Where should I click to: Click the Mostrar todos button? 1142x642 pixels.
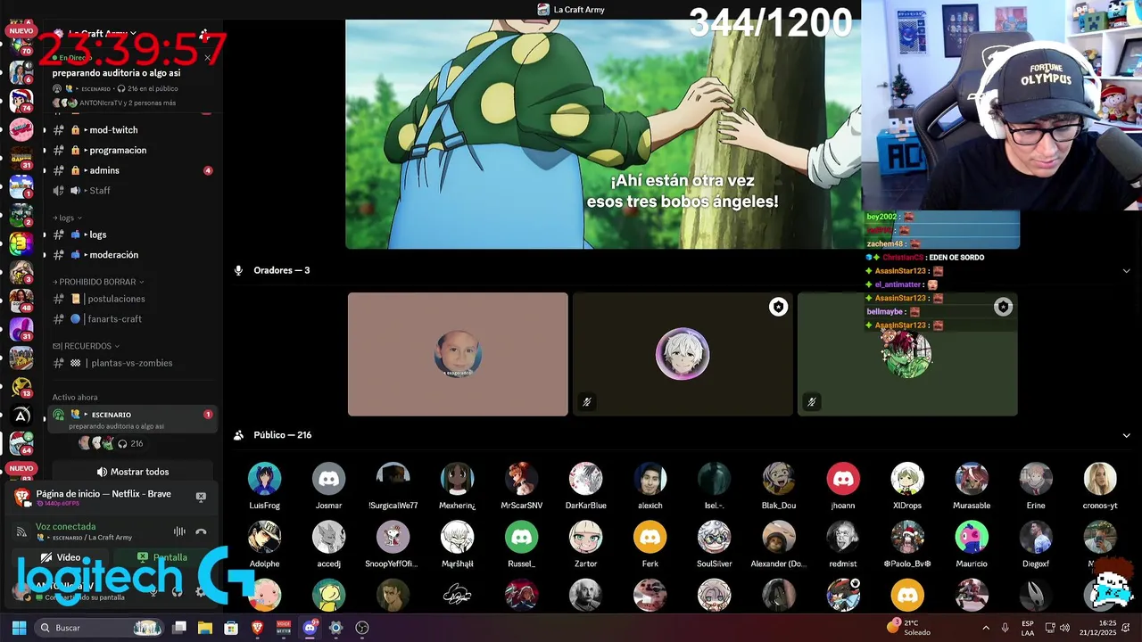point(132,472)
